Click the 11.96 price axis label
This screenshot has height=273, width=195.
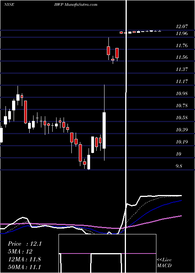182,34
